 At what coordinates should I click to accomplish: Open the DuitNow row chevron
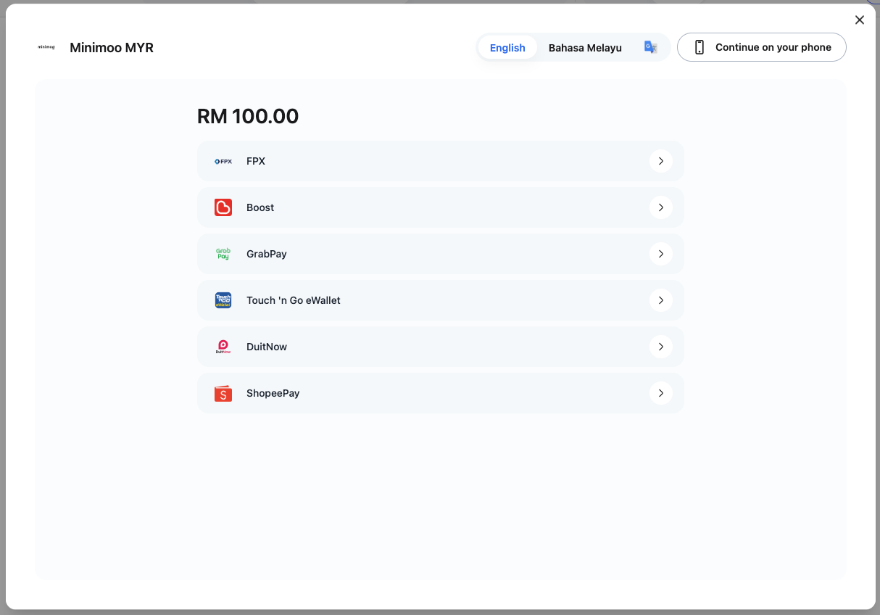(x=661, y=347)
